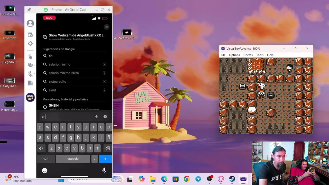Select the Hostel.2005 desktop video file

click(x=10, y=11)
